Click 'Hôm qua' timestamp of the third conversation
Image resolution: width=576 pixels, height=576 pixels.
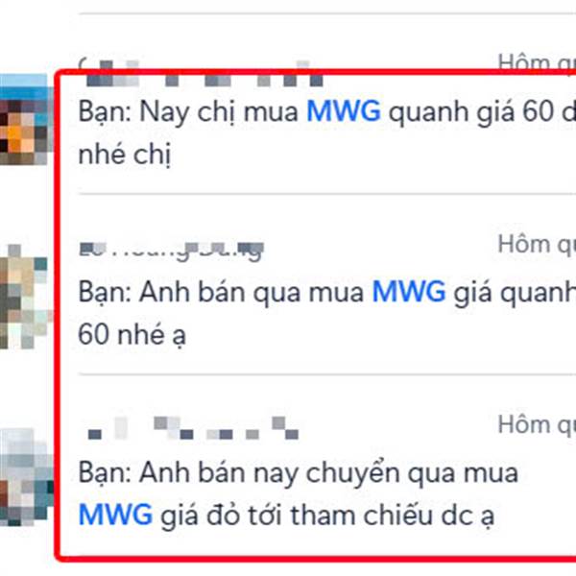click(537, 424)
